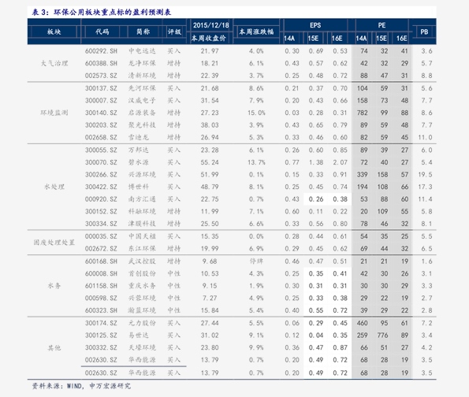This screenshot has width=469, height=397.
Task: Select the company name 东江环保
Action: point(142,249)
